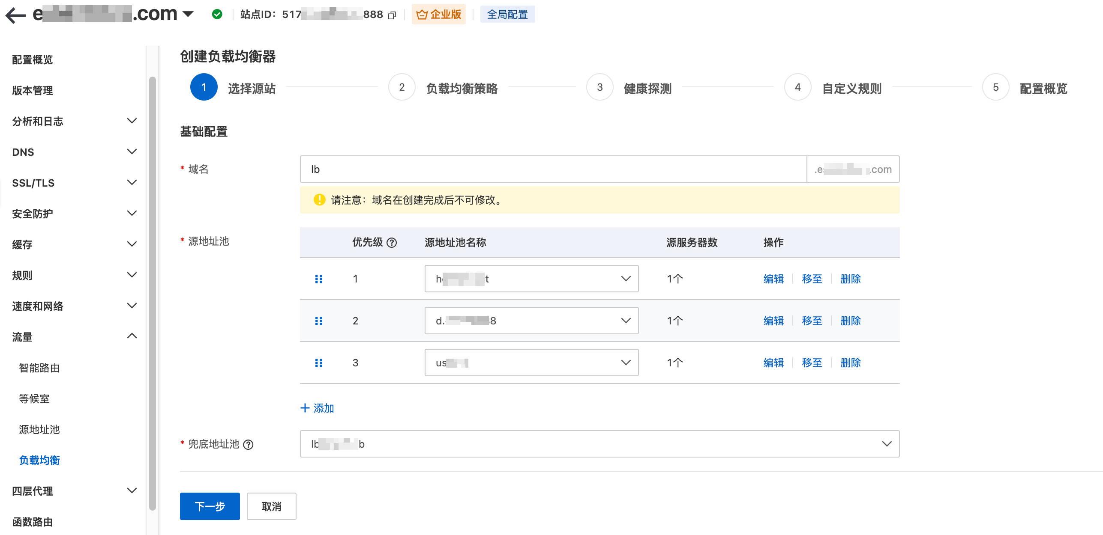Viewport: 1103px width, 535px height.
Task: Open 智能路由 in the sidebar
Action: 39,368
